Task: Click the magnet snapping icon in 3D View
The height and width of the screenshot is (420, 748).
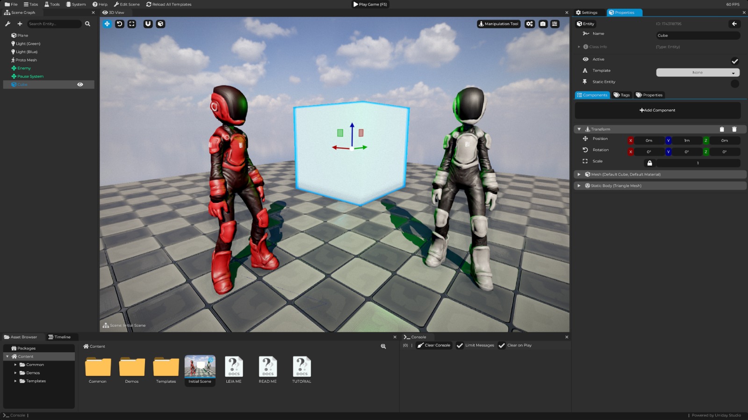Action: tap(148, 24)
